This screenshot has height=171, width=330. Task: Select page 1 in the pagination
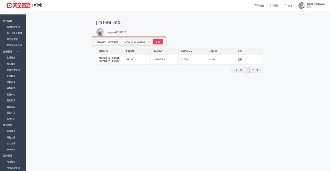coord(247,70)
